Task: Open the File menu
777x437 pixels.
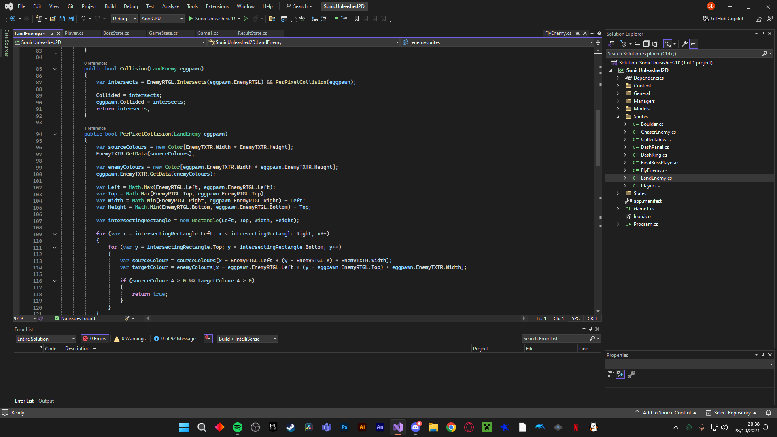Action: pos(21,6)
